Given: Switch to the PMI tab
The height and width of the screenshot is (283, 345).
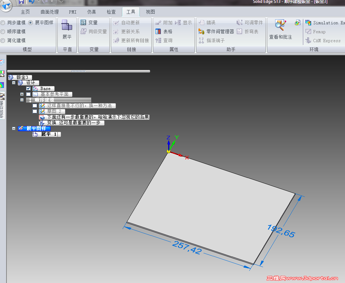Looking at the screenshot, I should click(x=73, y=12).
